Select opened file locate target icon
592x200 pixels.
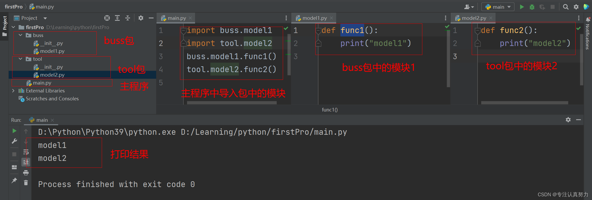pos(107,18)
